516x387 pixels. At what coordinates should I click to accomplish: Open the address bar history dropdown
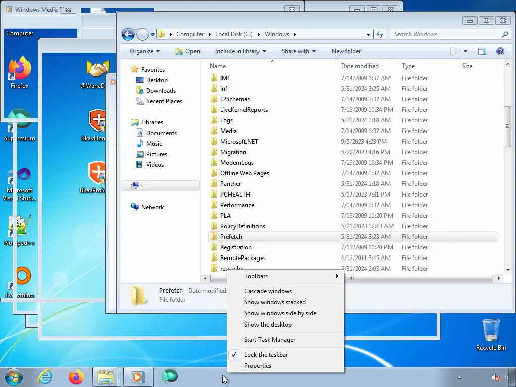368,34
